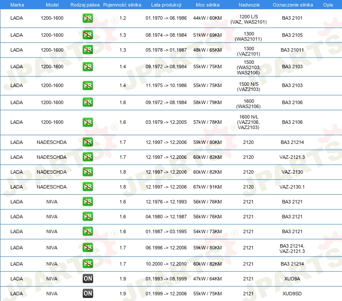342x301 pixels.
Task: Click petrol icon for Niva 54kW / 73KM row
Action: pos(88,231)
